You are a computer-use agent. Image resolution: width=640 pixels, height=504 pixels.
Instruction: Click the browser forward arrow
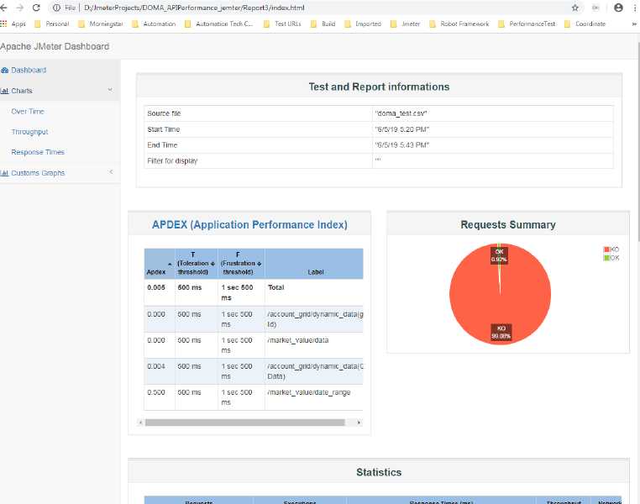pos(19,8)
